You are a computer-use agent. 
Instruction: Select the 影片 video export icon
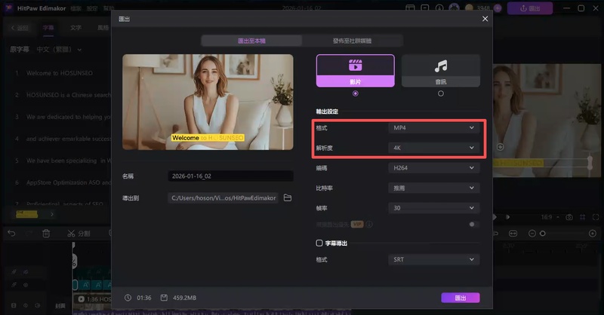click(x=355, y=66)
